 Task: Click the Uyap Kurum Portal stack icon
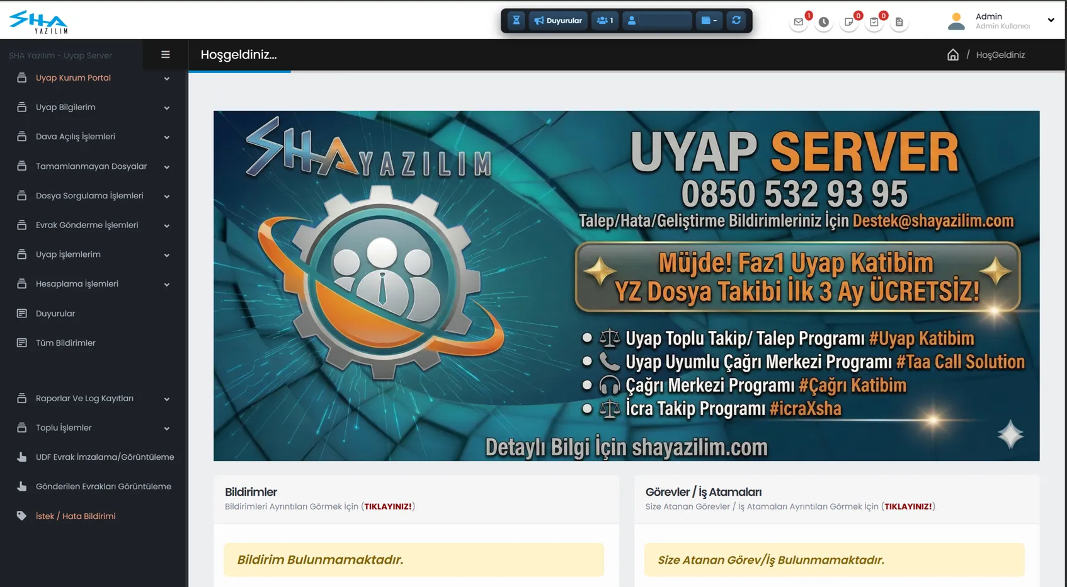(22, 77)
